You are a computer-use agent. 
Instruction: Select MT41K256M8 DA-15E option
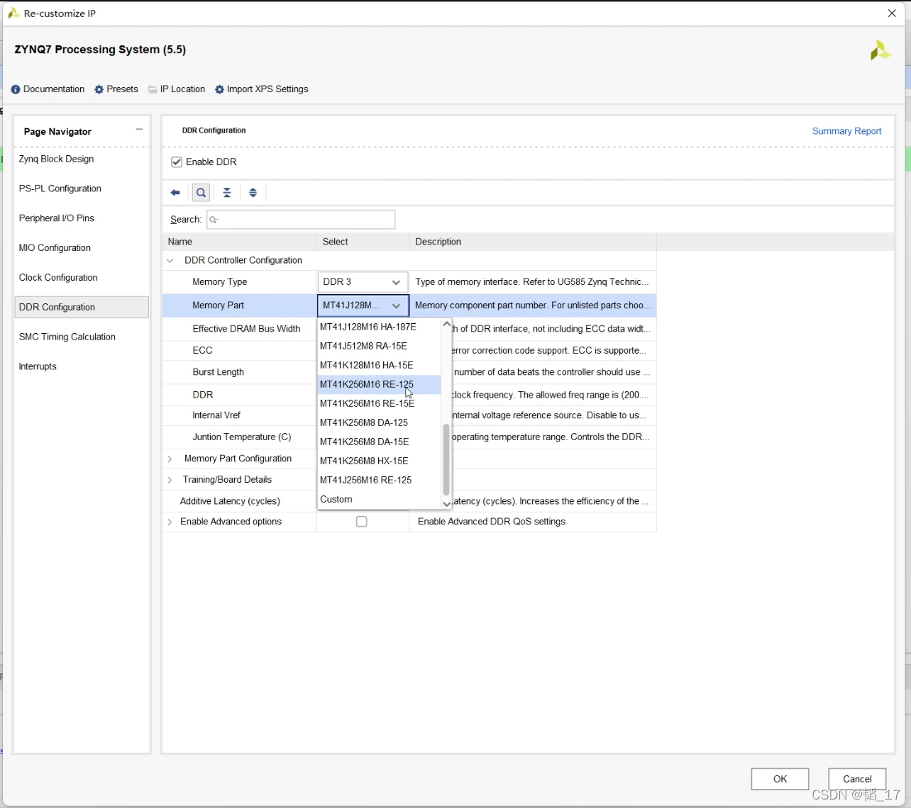point(380,442)
